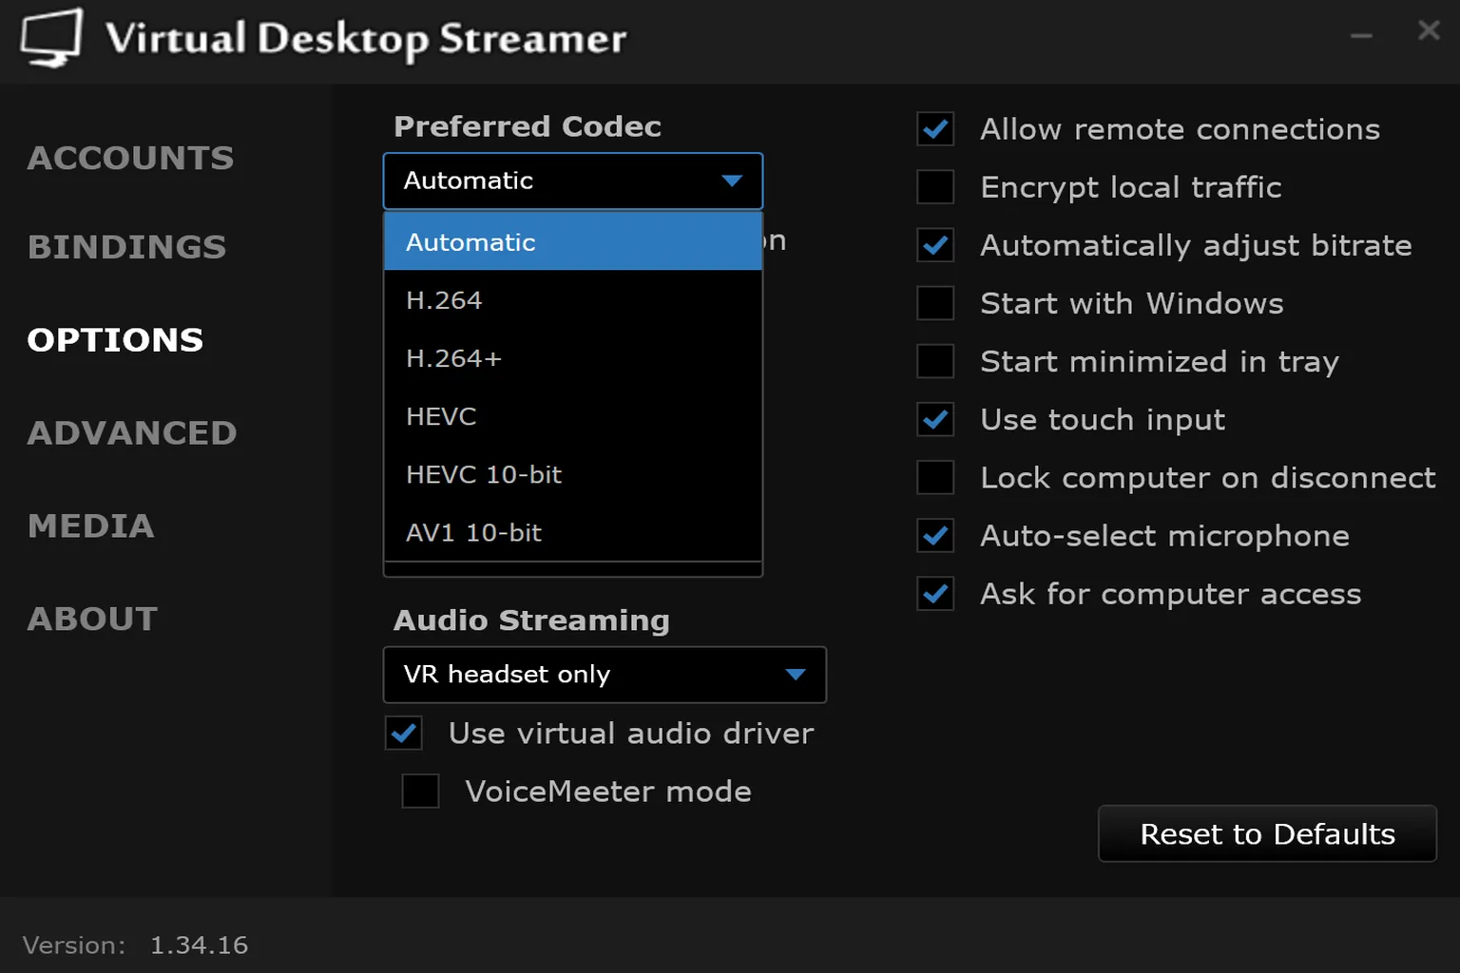Click the version number 1.34.16

[x=199, y=945]
